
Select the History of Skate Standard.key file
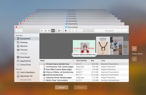click(x=84, y=72)
